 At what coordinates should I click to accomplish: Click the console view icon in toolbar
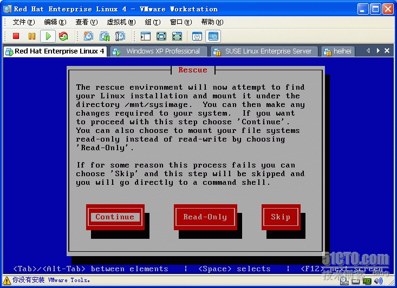click(213, 36)
